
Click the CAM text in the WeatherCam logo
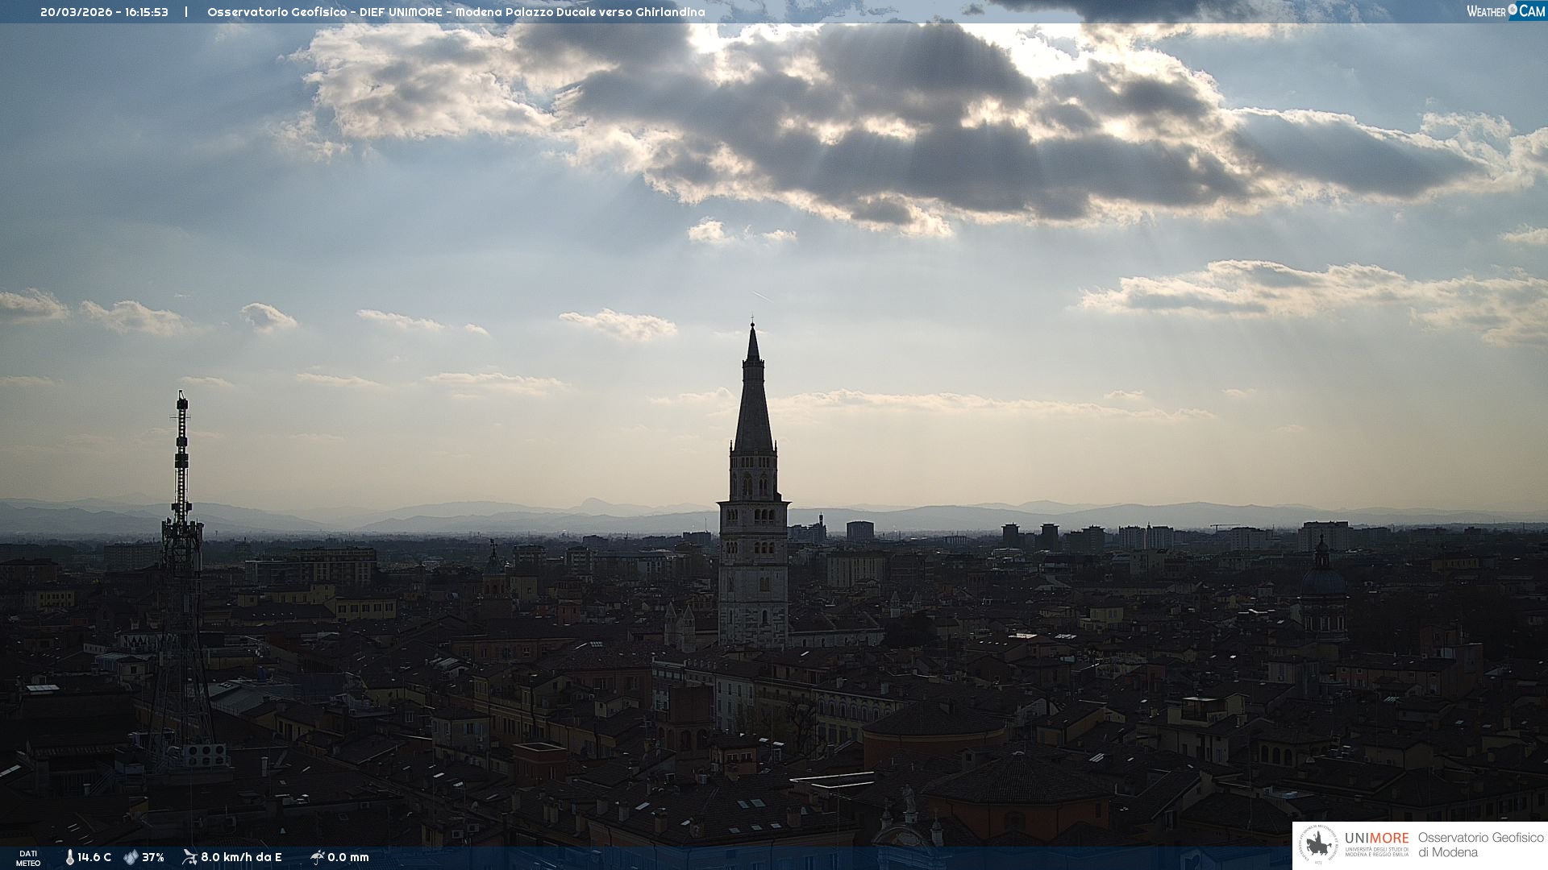[1532, 11]
